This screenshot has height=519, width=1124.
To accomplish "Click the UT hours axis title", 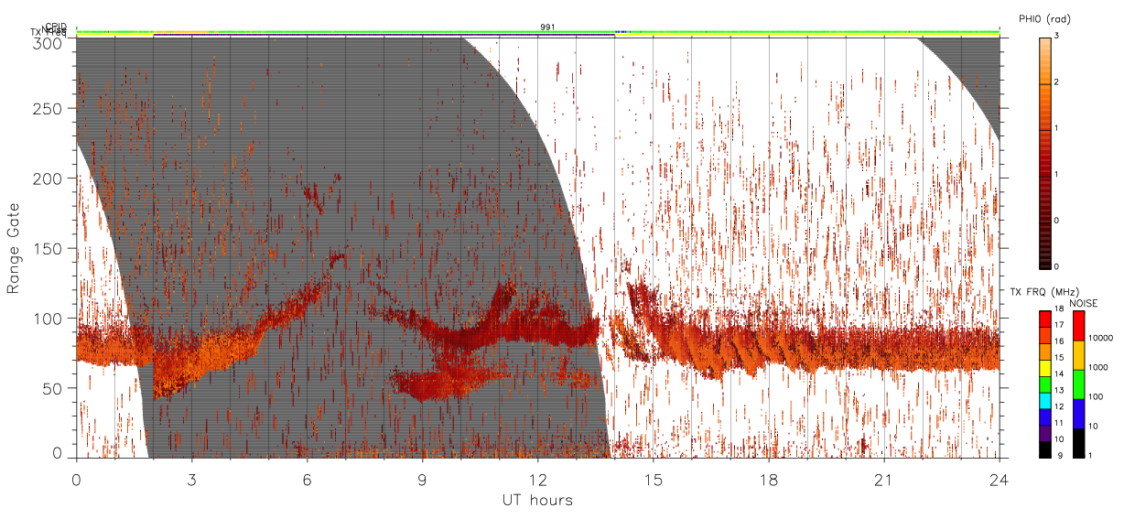I will coord(537,500).
